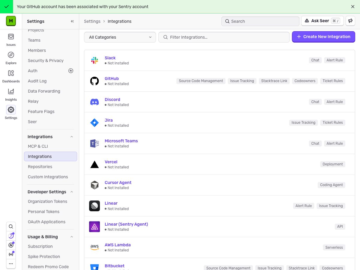Screen dimensions: 360x270
Task: Collapse the Usage & Billing section
Action: (x=72, y=237)
